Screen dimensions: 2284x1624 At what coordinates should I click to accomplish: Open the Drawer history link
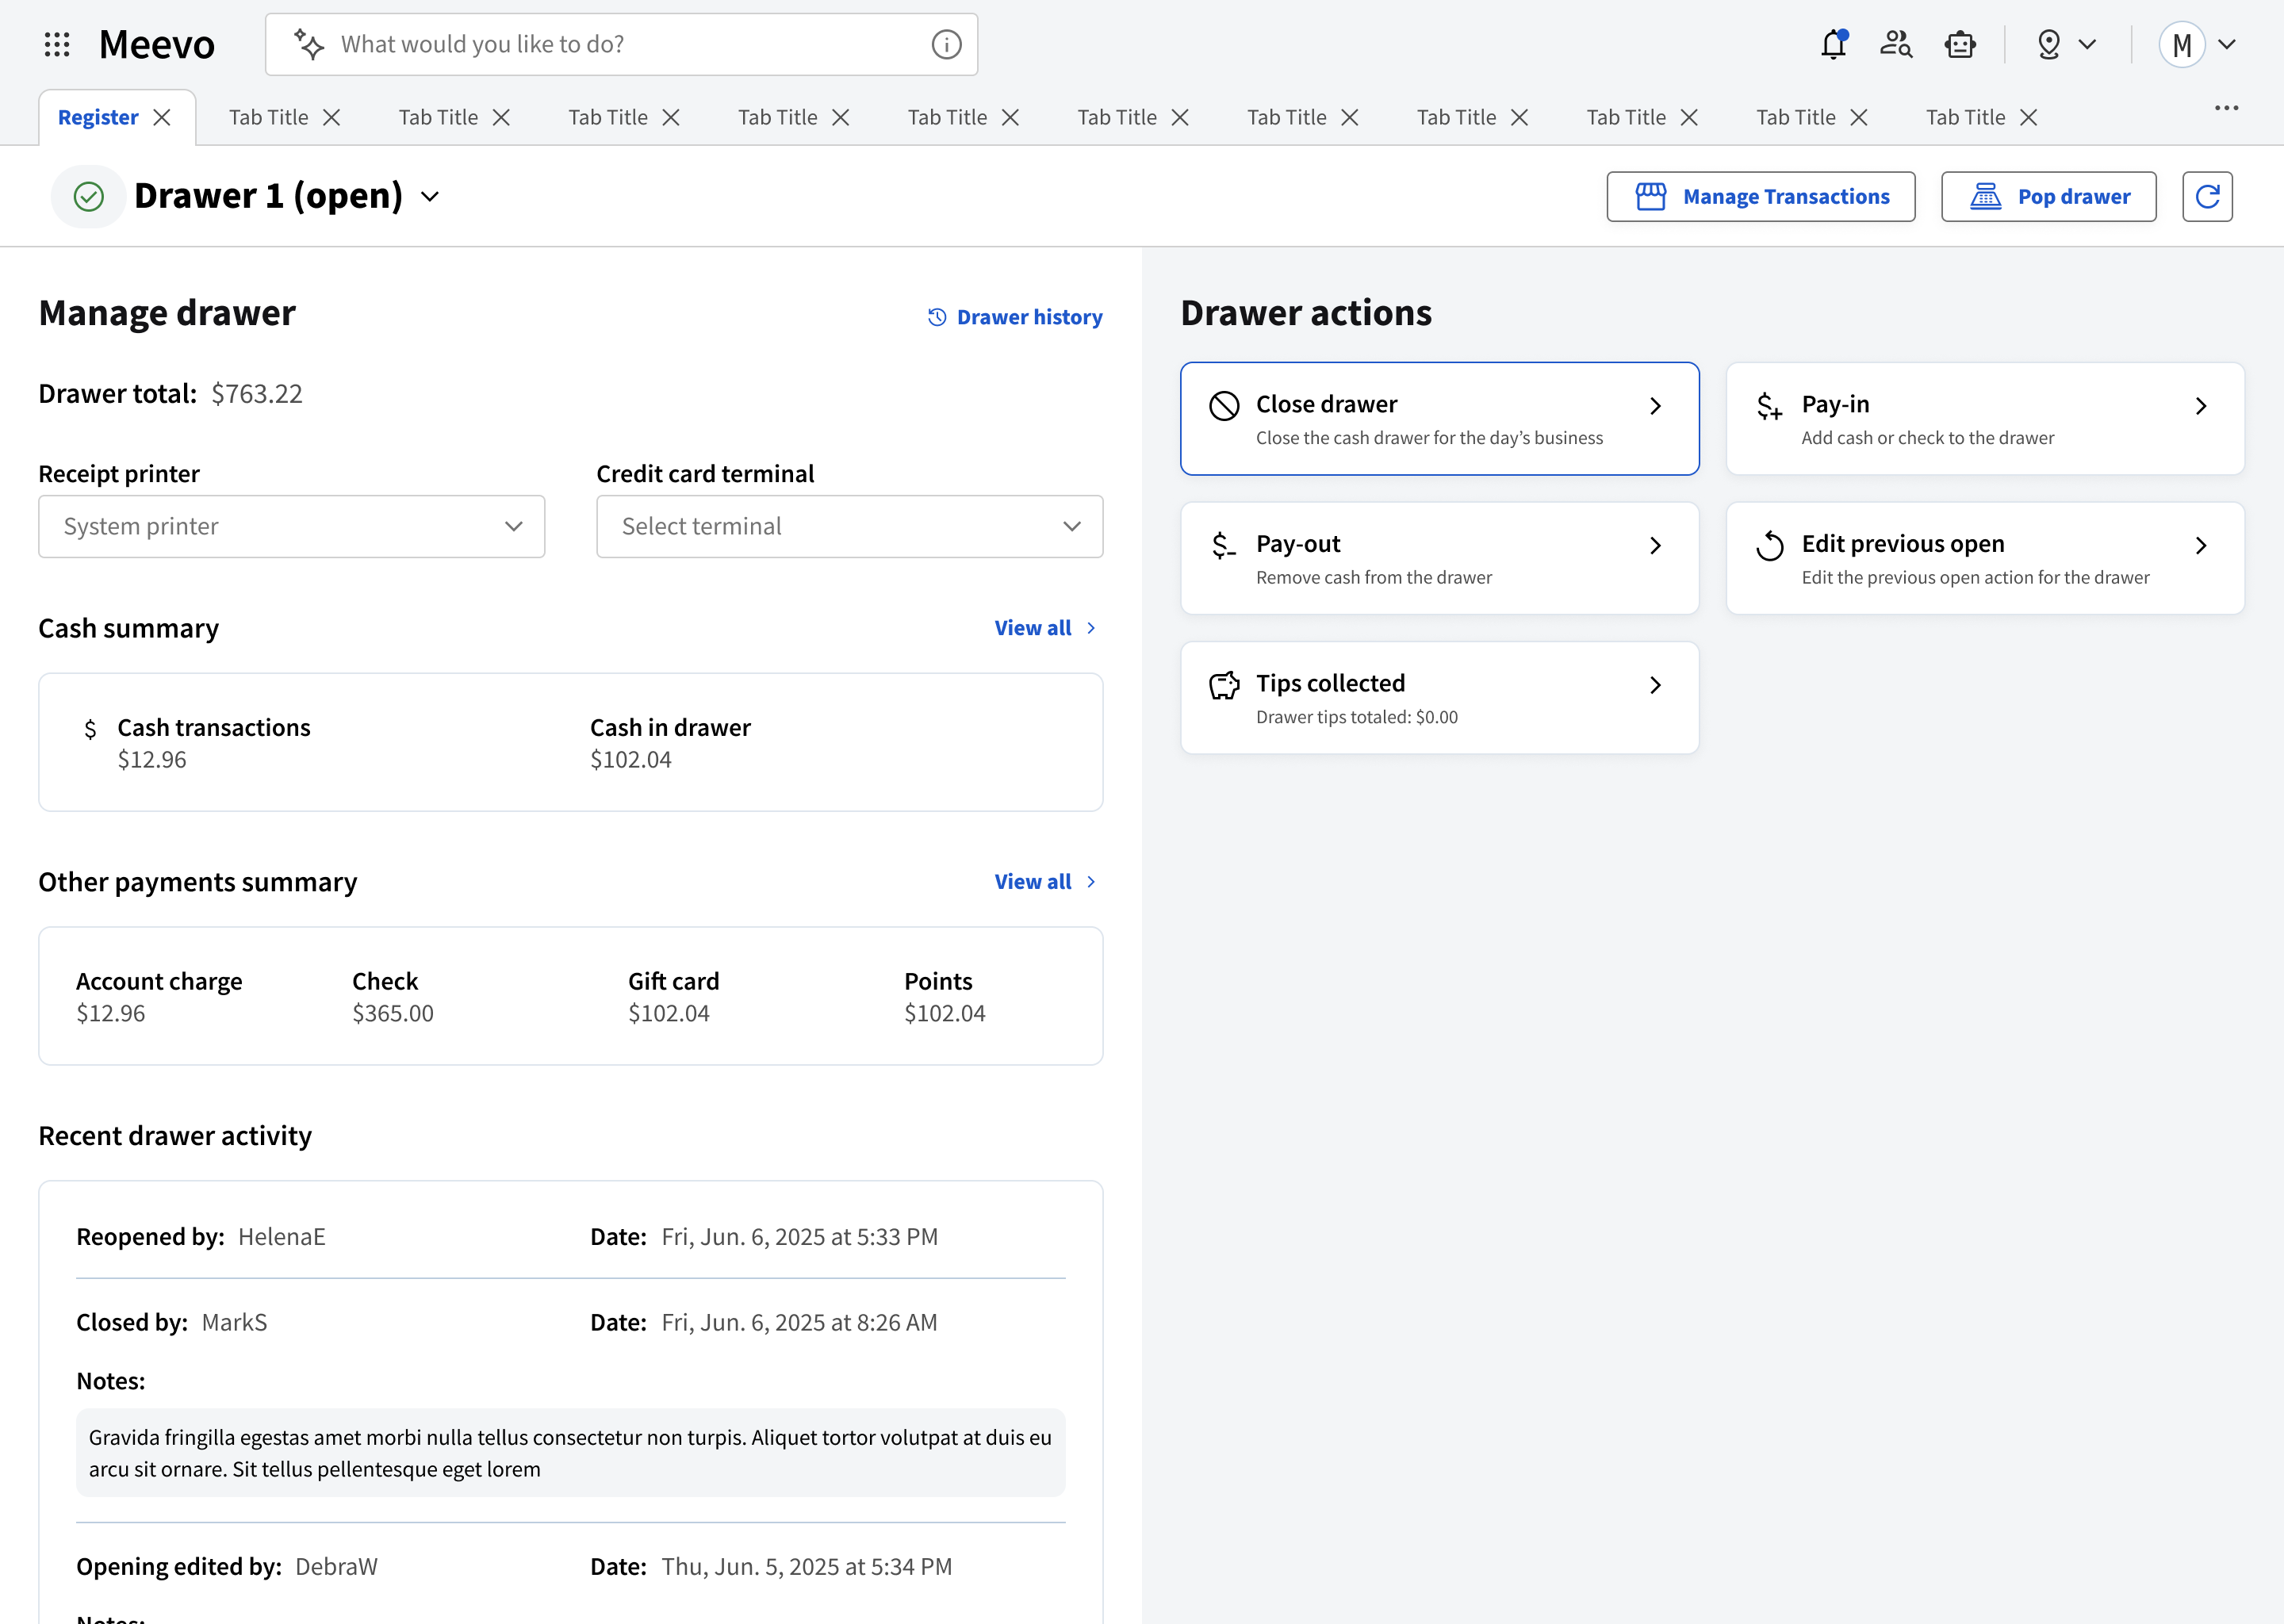(x=1015, y=317)
